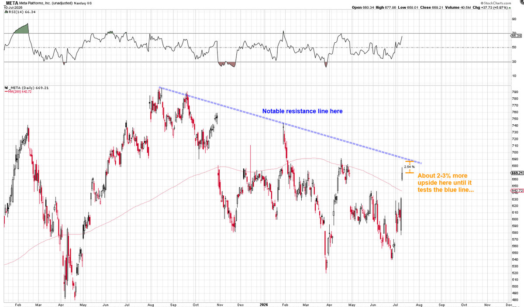Click the 550 price axis label
Screen dimensions: 524x307
coord(514,253)
